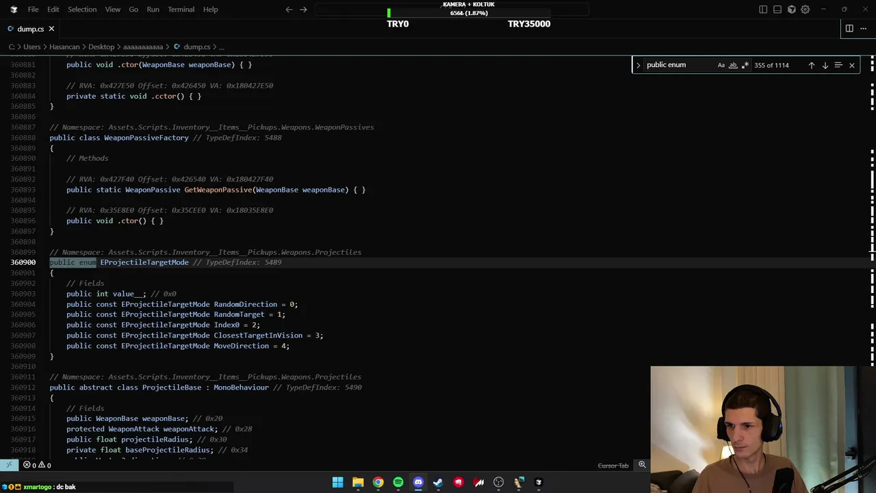The width and height of the screenshot is (876, 493).
Task: Click breadcrumb trailing ellipsis symbol
Action: click(x=222, y=47)
